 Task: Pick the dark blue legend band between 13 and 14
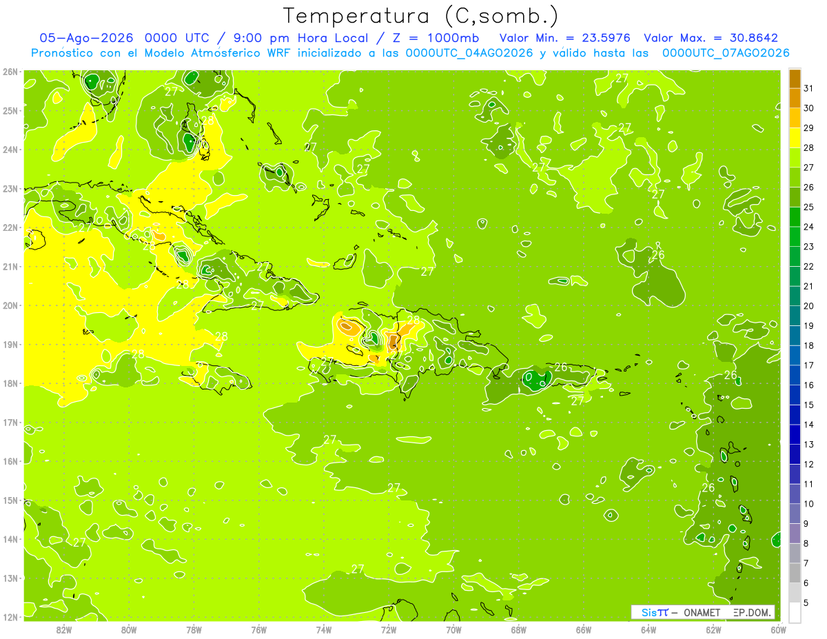click(x=795, y=434)
